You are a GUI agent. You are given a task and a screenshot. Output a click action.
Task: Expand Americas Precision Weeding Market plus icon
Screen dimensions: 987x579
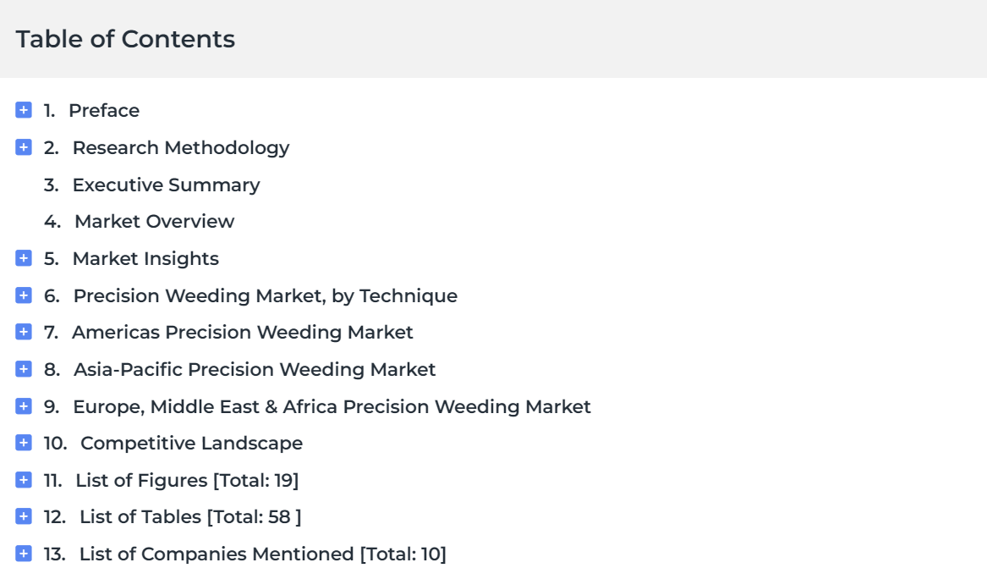pyautogui.click(x=24, y=332)
